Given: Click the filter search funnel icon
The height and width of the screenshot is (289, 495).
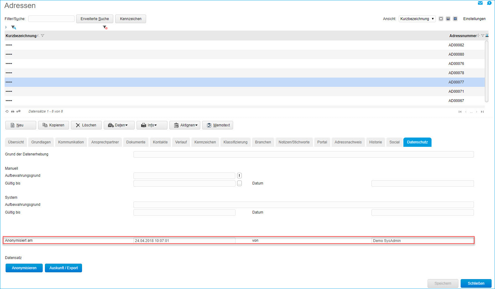Looking at the screenshot, I should (x=14, y=28).
